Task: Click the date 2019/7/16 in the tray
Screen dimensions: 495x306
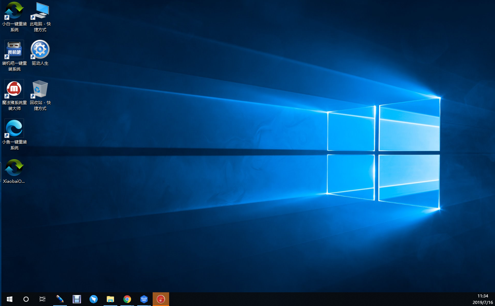Action: pos(482,302)
